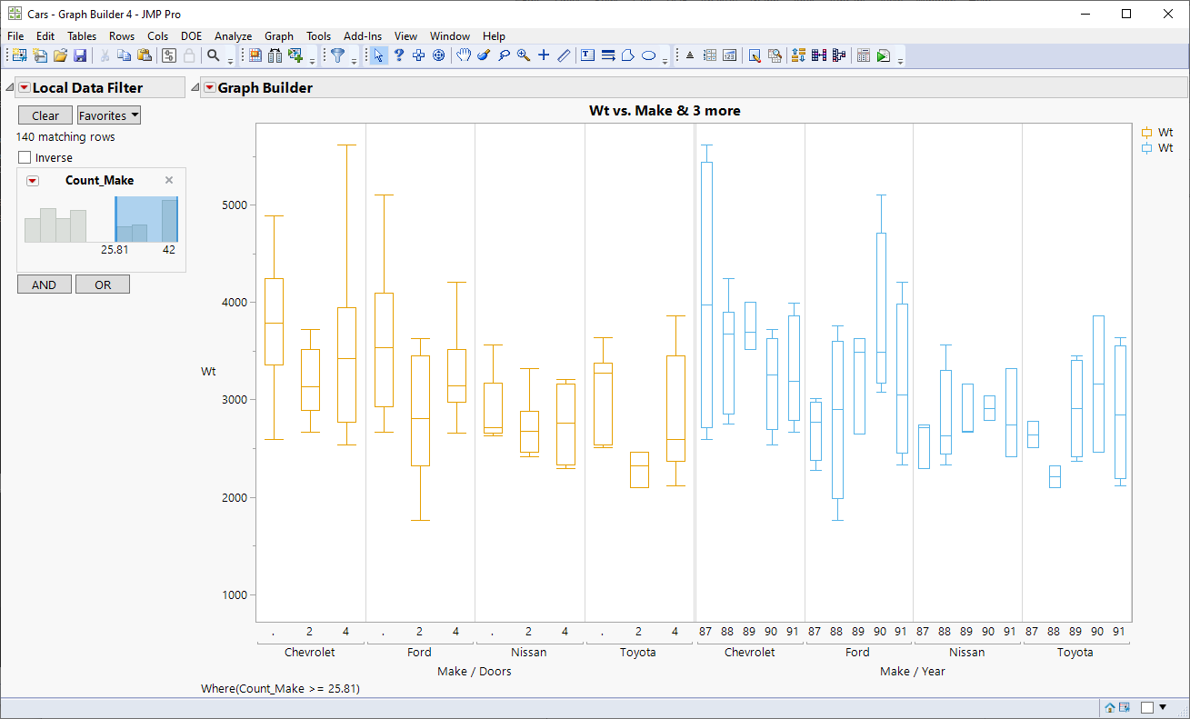
Task: Open the Favorites dropdown
Action: click(x=108, y=115)
